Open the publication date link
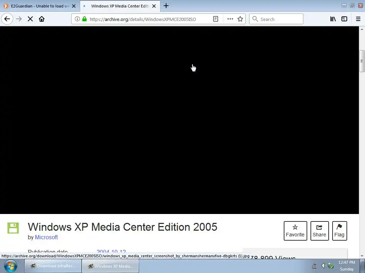Screen dimensions: 365x273 (111, 252)
